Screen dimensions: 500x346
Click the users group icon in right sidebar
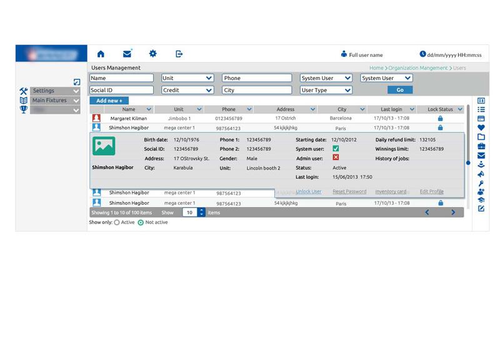481,192
